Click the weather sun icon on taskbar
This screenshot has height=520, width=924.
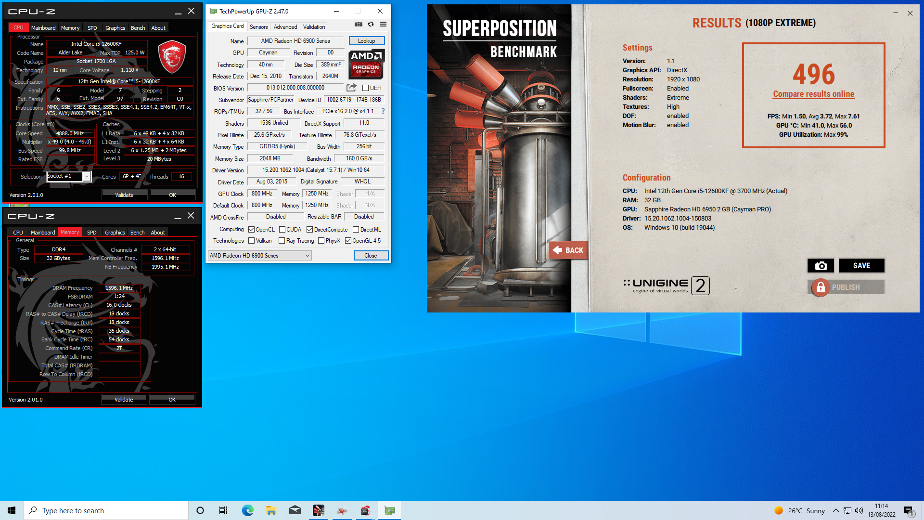(x=778, y=510)
